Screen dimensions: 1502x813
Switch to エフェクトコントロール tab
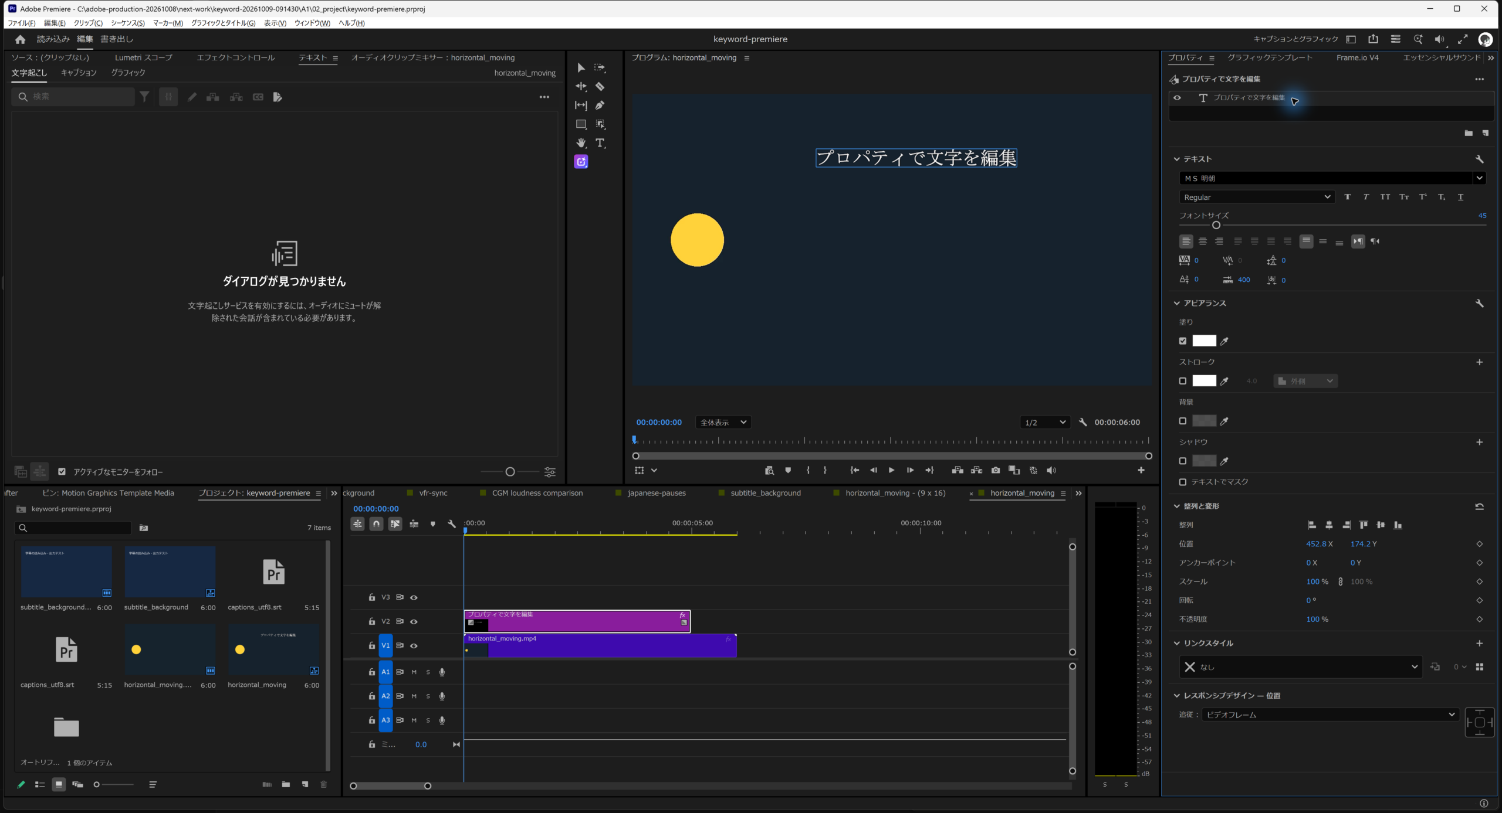(x=235, y=57)
